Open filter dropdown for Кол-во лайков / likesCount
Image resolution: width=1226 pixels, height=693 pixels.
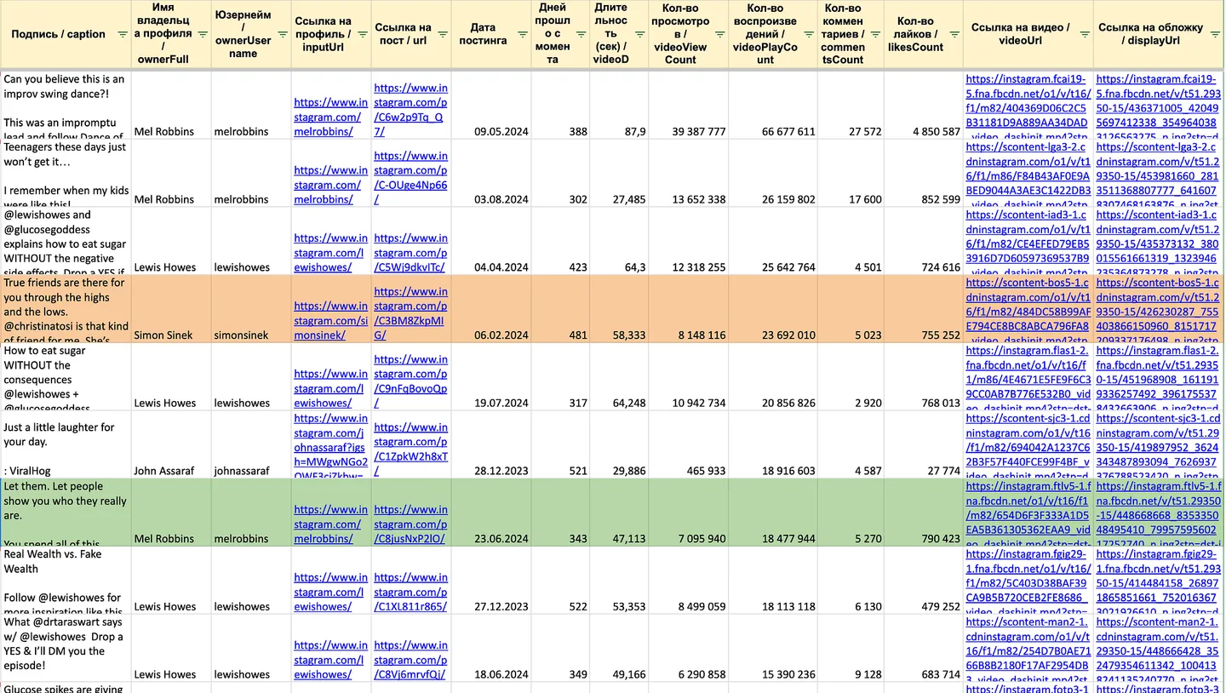click(953, 35)
